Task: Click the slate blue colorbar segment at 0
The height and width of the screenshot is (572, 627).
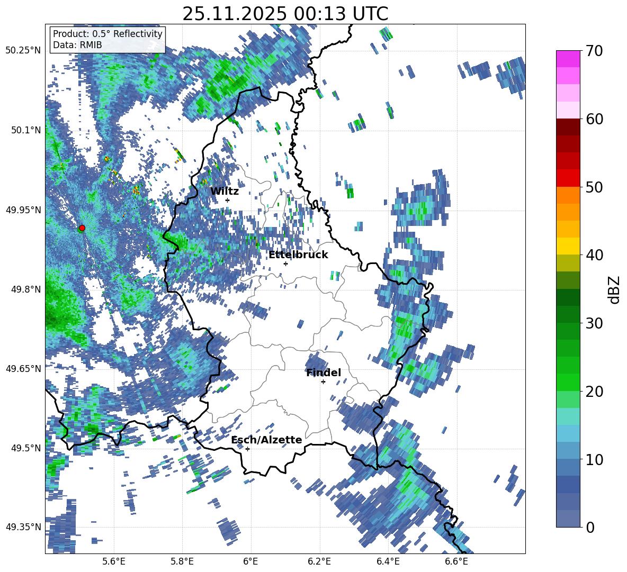Action: (x=568, y=519)
